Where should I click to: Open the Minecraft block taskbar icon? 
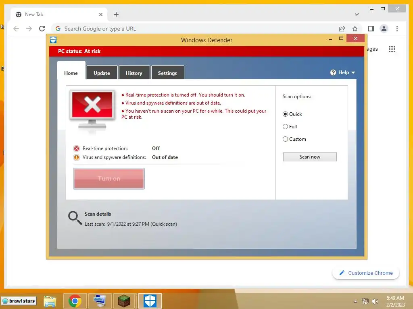[124, 301]
